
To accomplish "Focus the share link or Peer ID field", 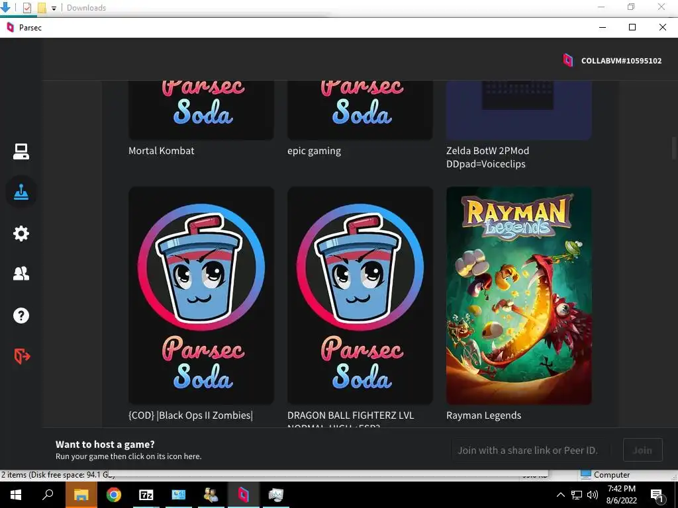I will pos(531,450).
